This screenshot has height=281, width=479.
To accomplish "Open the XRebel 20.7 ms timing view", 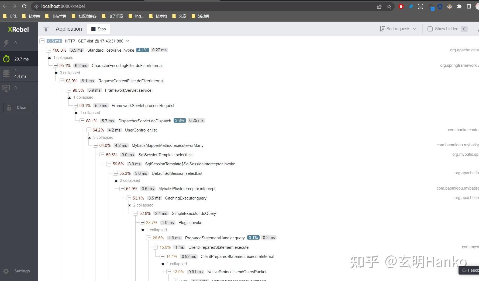I will point(19,59).
